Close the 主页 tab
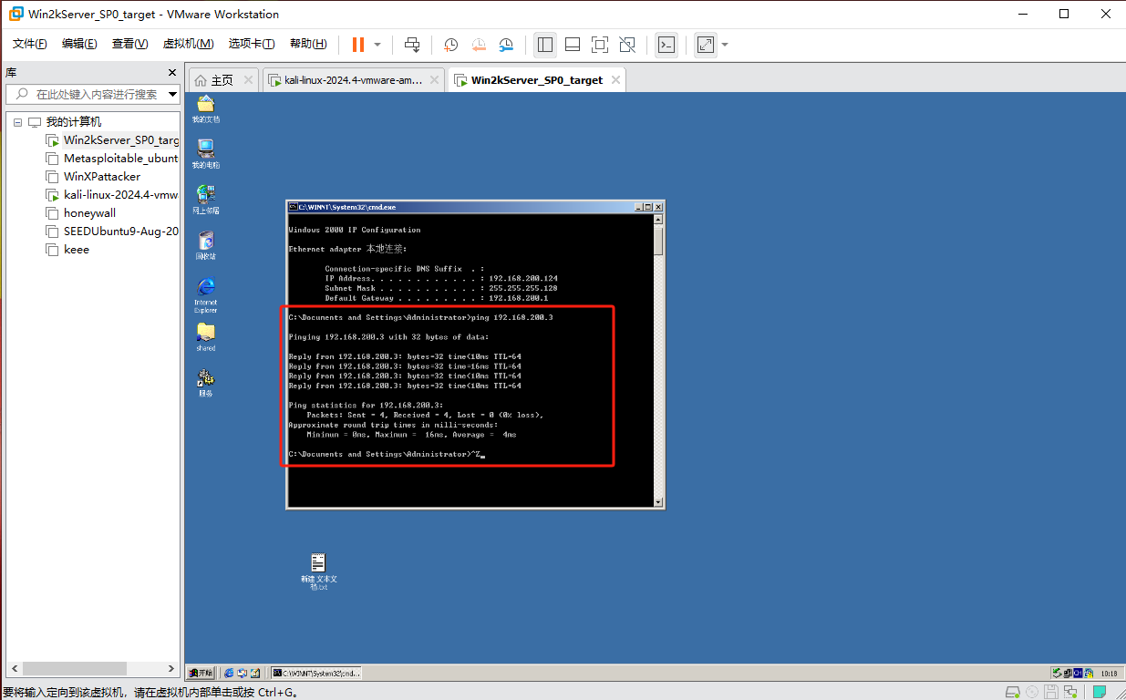 (x=247, y=80)
